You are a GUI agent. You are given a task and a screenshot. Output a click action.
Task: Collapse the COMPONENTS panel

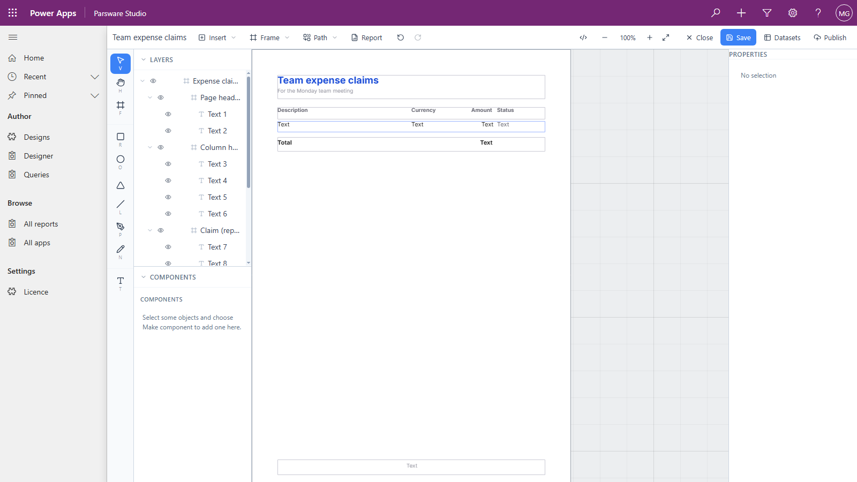pyautogui.click(x=144, y=277)
